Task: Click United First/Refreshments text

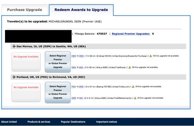Action: tap(119, 98)
